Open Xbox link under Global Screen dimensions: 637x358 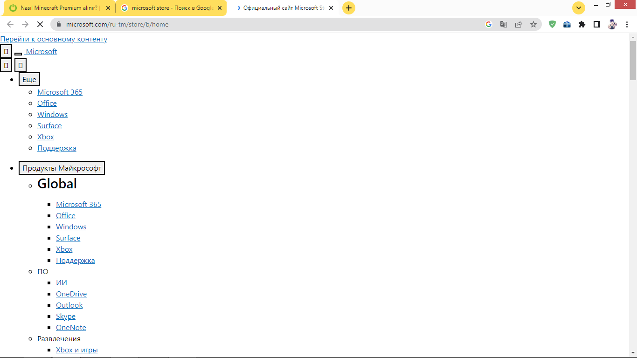pos(64,249)
